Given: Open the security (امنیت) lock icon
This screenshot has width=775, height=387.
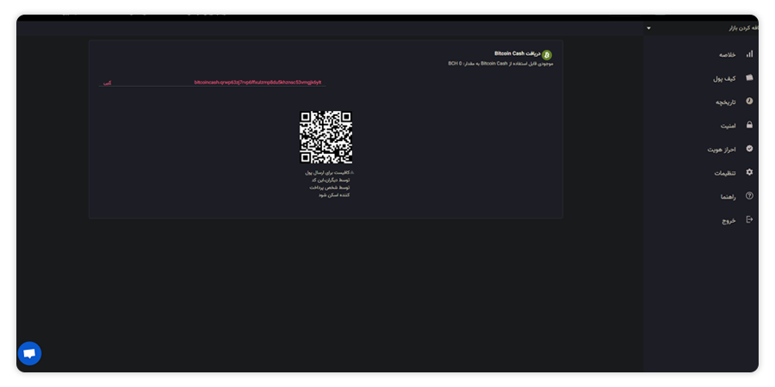Looking at the screenshot, I should coord(749,125).
